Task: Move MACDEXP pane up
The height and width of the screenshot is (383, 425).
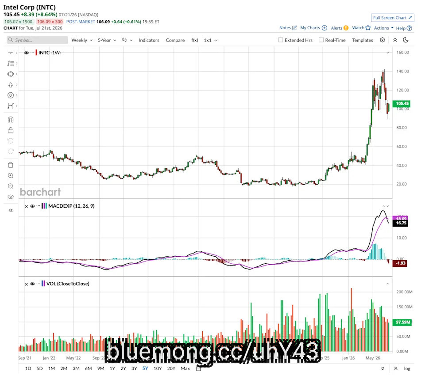Action: tap(383, 206)
